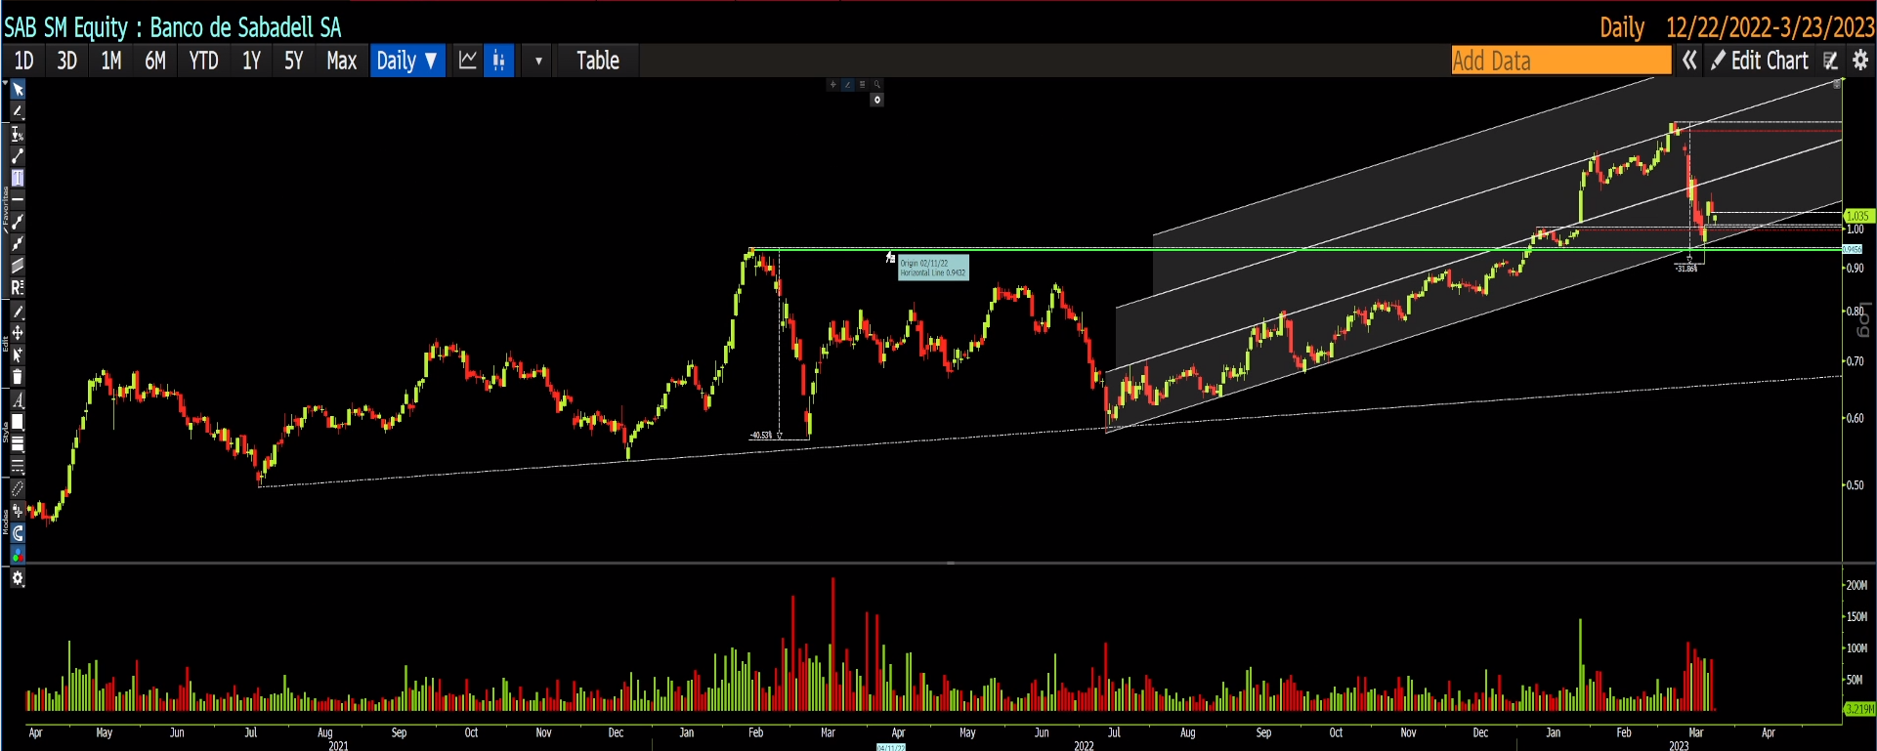Click the -40.53% measurement label

coord(761,436)
